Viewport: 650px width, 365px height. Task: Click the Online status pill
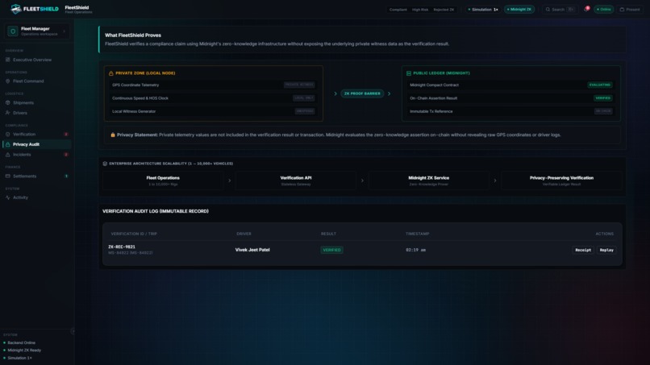(603, 9)
